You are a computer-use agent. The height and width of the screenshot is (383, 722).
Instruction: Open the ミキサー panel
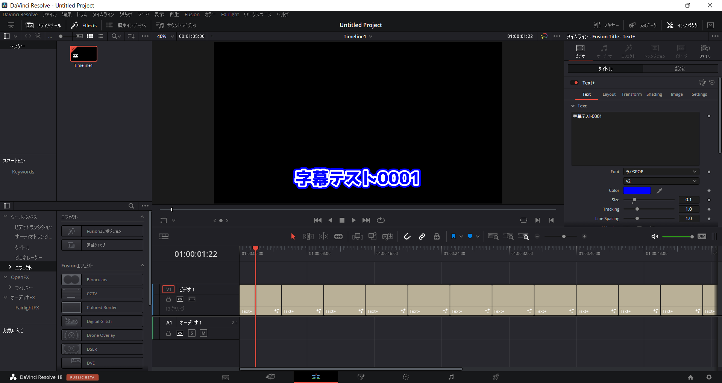pos(606,26)
